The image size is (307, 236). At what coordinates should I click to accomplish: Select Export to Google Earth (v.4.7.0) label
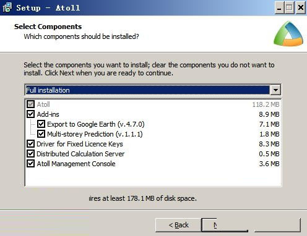pyautogui.click(x=96, y=124)
